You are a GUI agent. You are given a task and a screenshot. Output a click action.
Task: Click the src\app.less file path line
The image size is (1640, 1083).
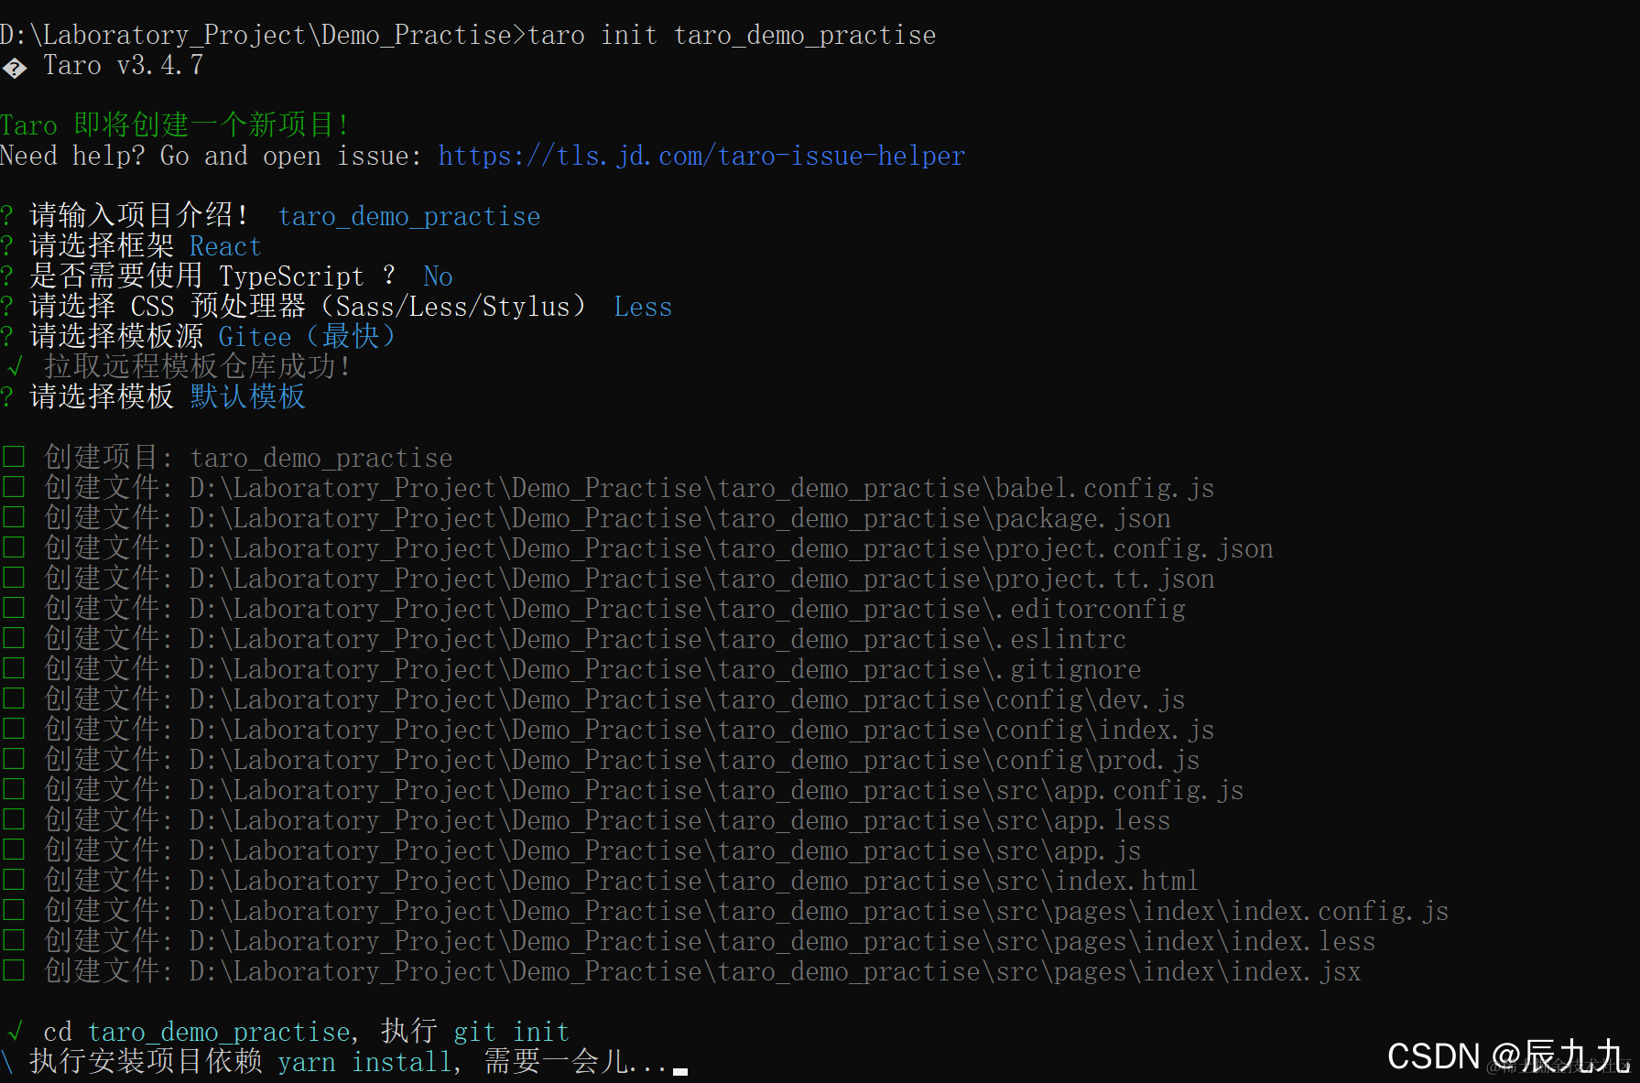607,820
